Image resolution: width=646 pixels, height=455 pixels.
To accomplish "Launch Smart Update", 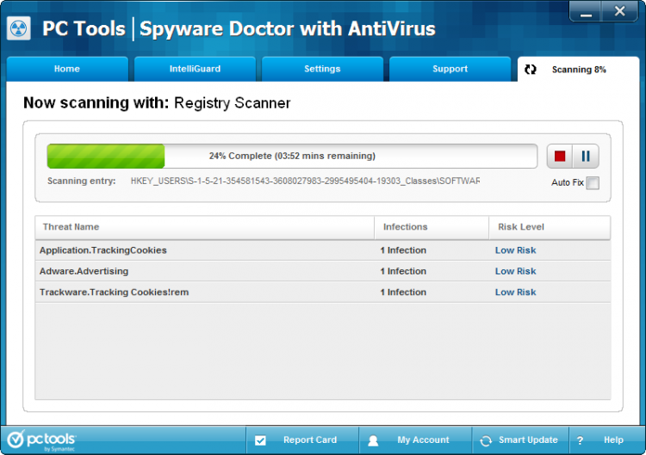I will click(x=520, y=440).
